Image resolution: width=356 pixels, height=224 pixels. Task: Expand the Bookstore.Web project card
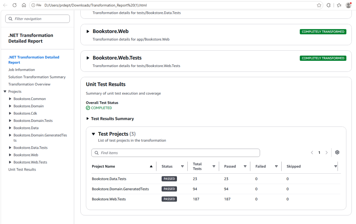tap(88, 32)
